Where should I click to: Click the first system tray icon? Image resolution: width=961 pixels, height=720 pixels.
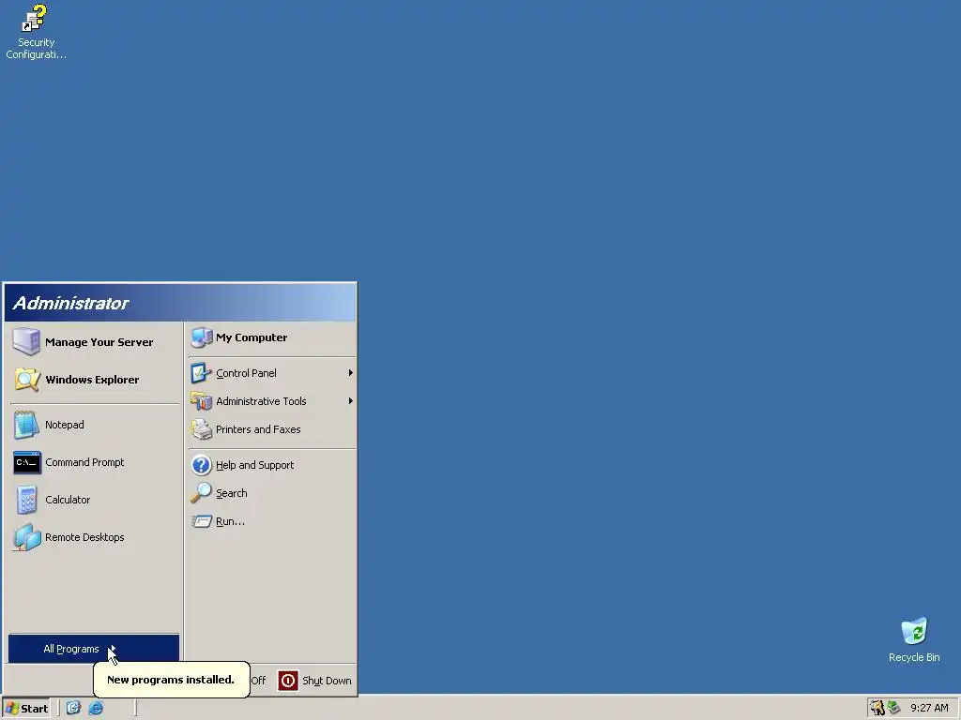(877, 708)
